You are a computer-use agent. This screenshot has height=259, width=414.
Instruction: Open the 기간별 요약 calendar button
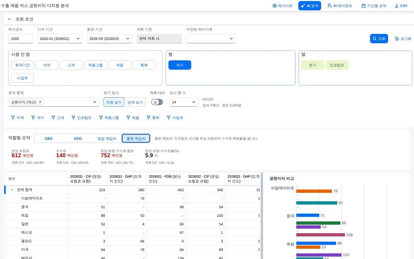[x=374, y=6]
